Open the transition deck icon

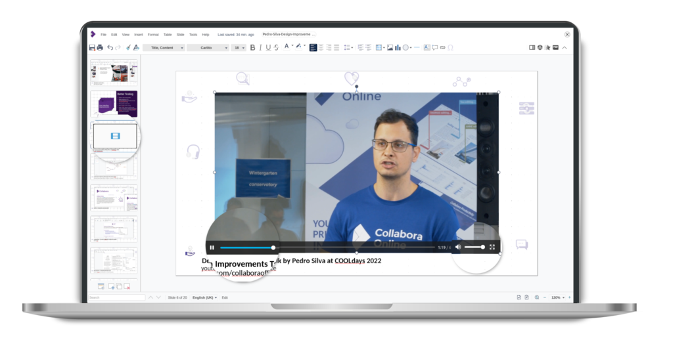[540, 47]
